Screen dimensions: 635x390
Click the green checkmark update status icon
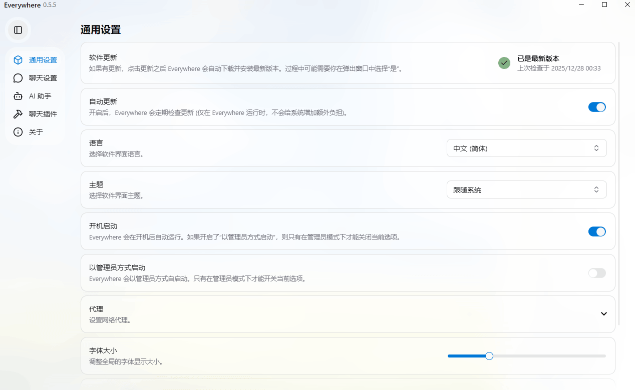click(504, 63)
